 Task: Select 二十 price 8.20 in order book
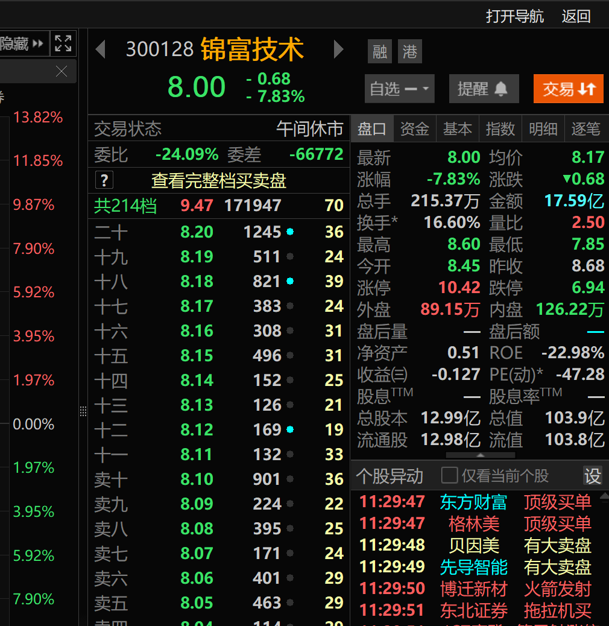pos(197,232)
